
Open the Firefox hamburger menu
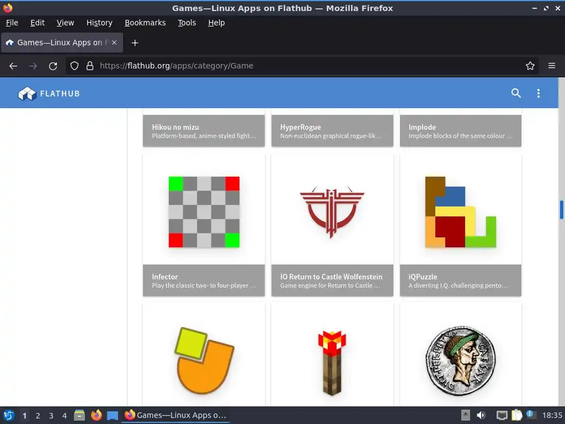[x=552, y=66]
